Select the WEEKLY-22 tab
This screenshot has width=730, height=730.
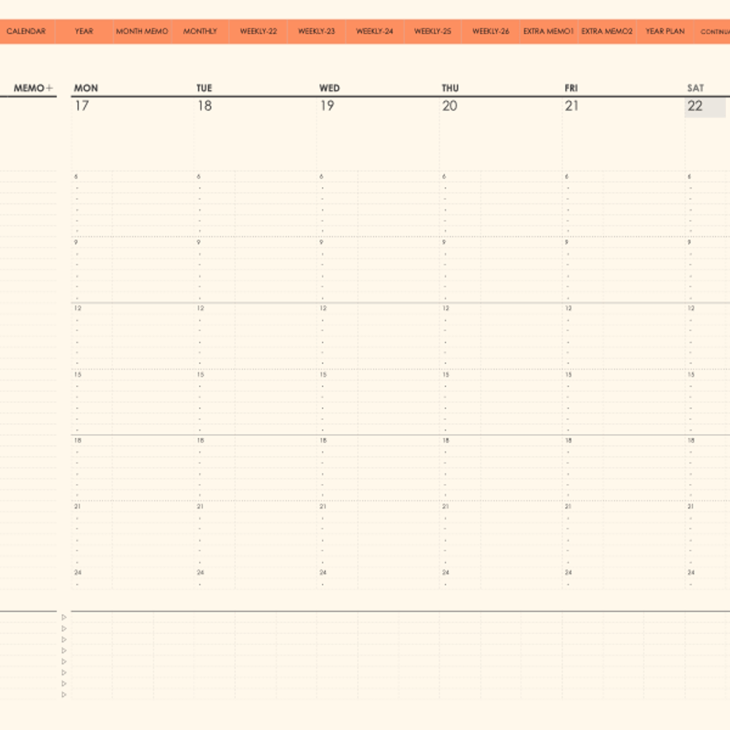pyautogui.click(x=259, y=31)
